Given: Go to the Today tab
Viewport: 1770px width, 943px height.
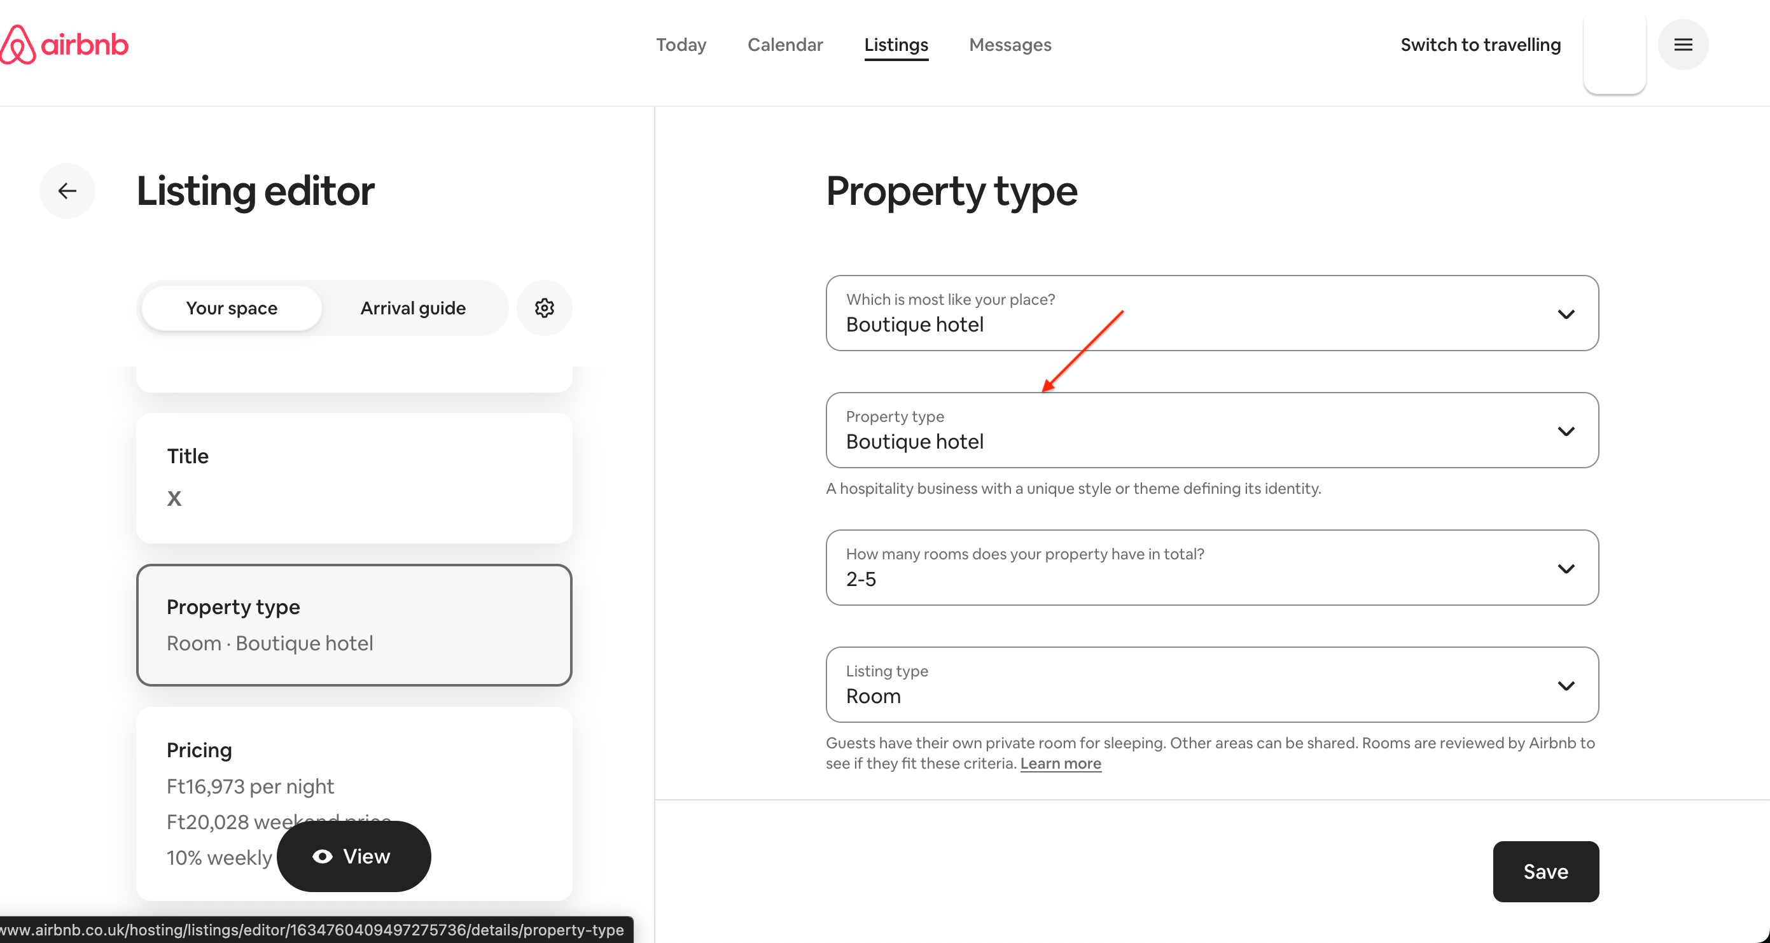Looking at the screenshot, I should 681,45.
